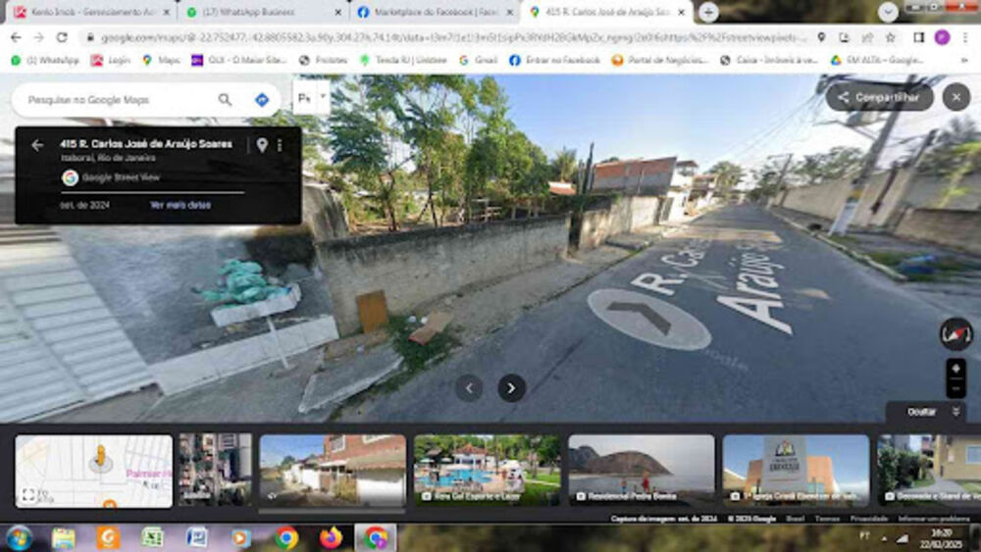This screenshot has width=981, height=552.
Task: Open the church photo thumbnail with the tower
Action: tap(796, 470)
